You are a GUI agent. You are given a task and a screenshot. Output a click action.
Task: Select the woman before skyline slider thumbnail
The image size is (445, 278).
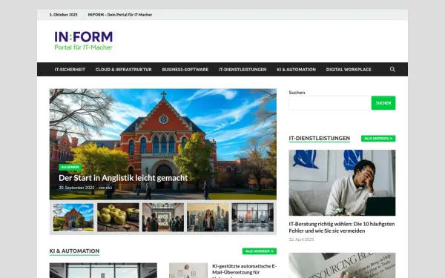click(x=208, y=217)
